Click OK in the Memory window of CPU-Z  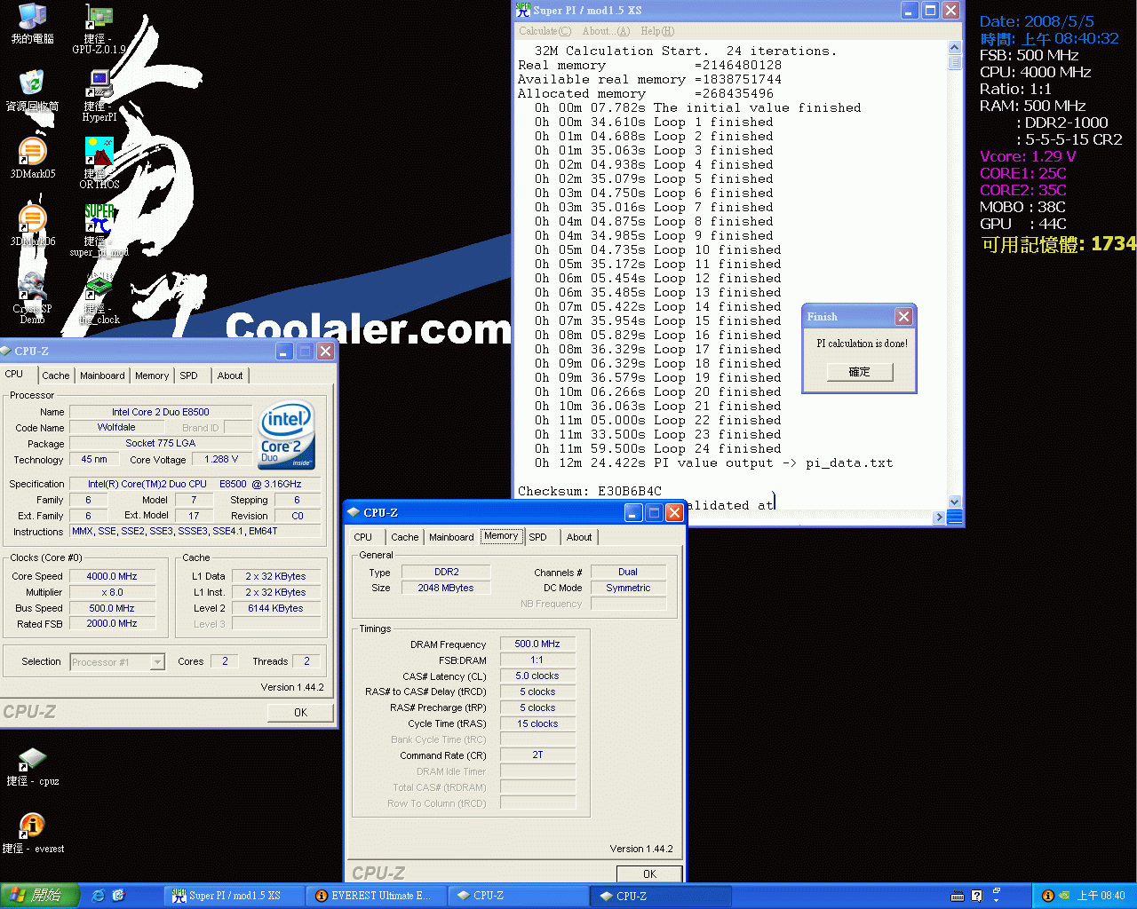point(649,874)
